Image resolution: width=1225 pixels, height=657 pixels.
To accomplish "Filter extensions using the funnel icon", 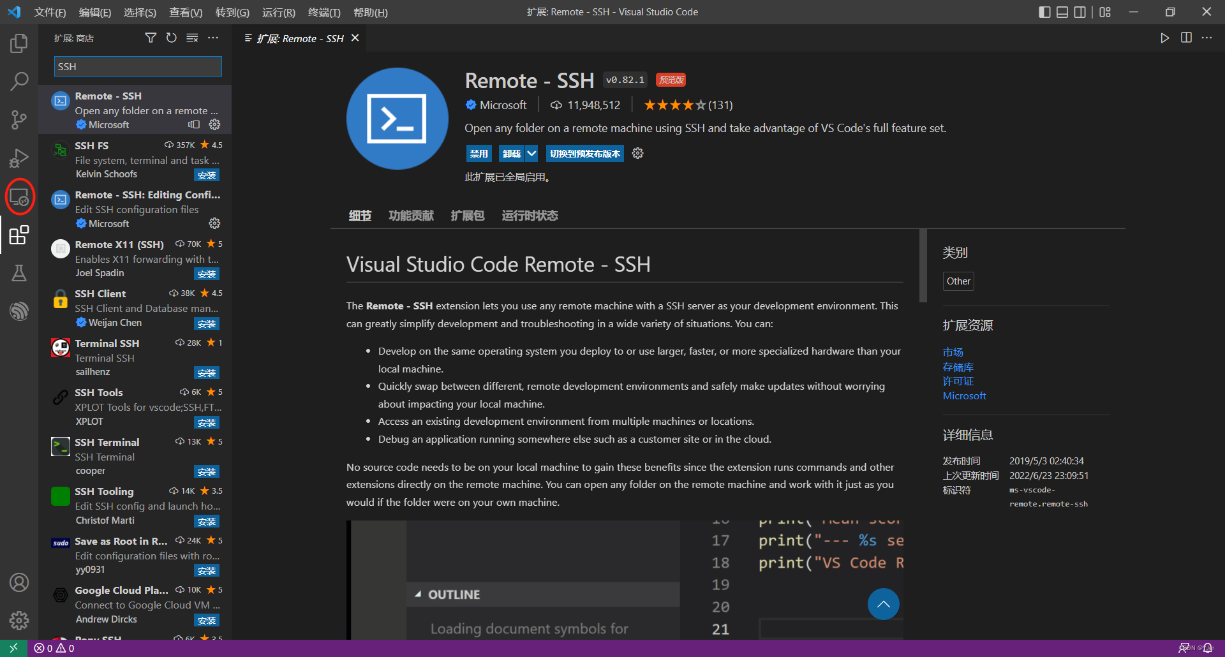I will pyautogui.click(x=151, y=38).
